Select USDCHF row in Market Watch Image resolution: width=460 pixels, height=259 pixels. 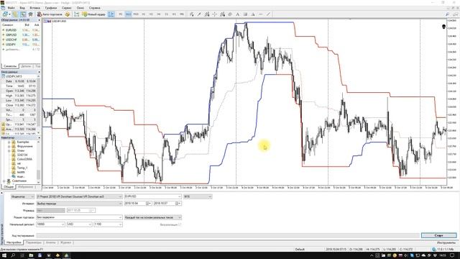point(21,40)
